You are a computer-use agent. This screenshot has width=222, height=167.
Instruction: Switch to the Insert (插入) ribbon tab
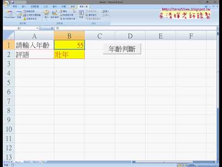click(x=24, y=6)
